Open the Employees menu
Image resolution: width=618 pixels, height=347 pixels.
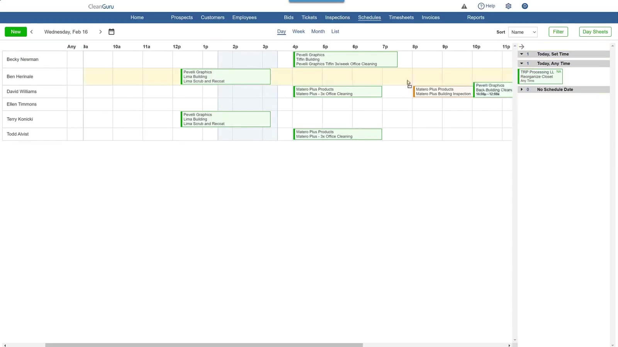click(244, 17)
